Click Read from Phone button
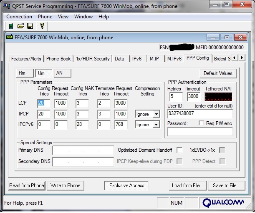 tap(27, 185)
